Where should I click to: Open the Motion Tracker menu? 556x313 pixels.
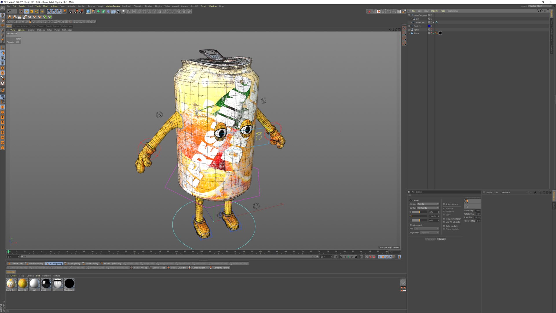(x=113, y=6)
